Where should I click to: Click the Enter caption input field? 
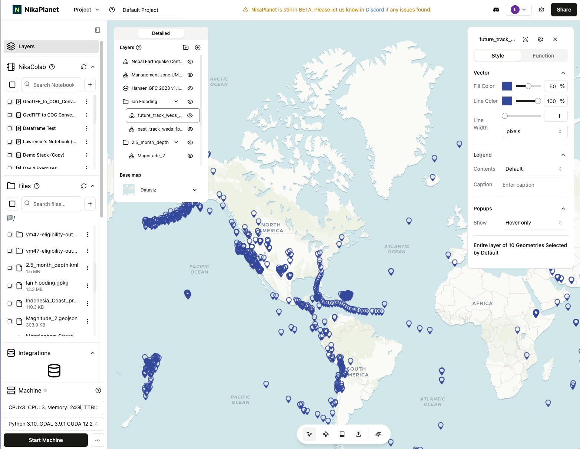click(534, 185)
